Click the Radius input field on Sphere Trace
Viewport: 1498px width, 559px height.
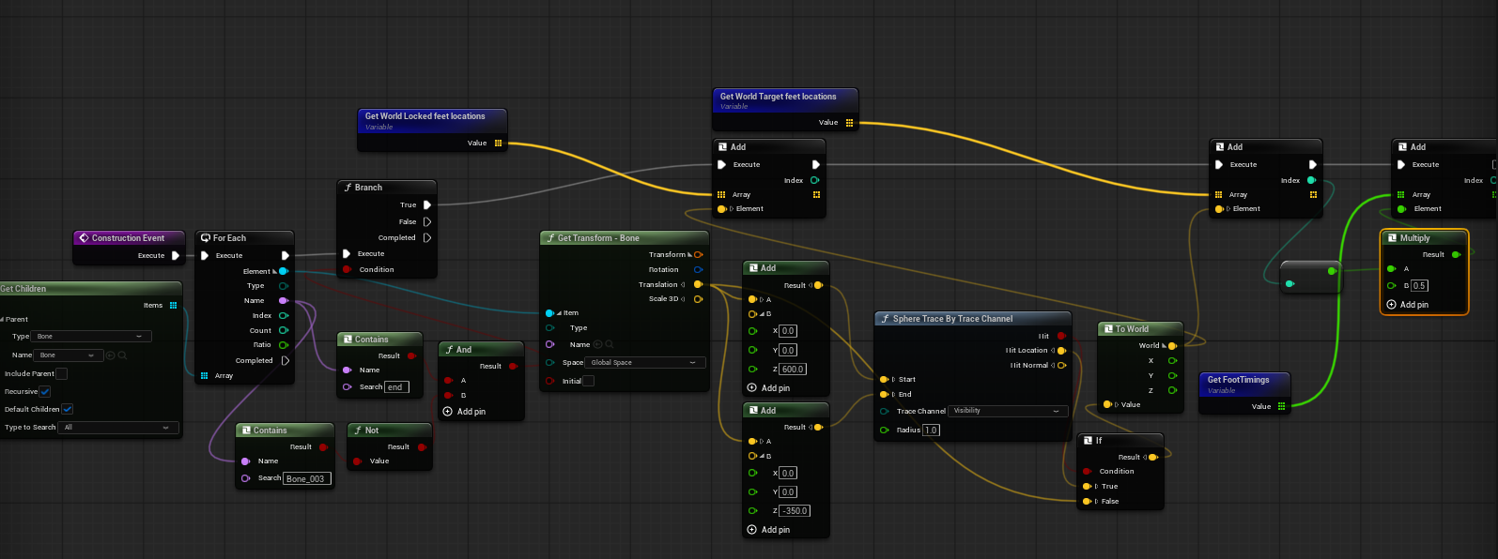pos(931,431)
